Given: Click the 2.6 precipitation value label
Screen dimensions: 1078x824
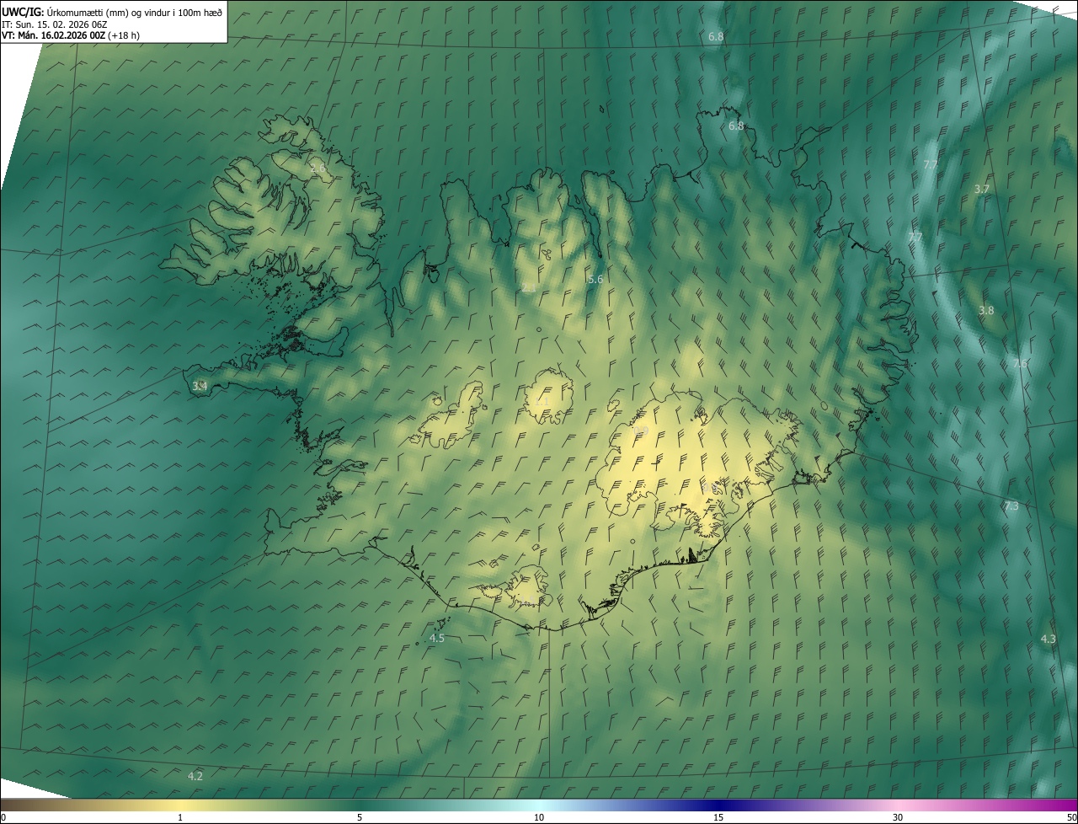Looking at the screenshot, I should [x=318, y=169].
